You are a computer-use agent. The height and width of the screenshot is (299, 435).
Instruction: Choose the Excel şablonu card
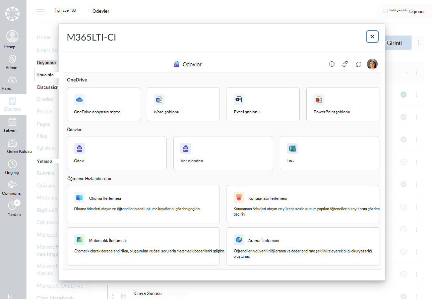(263, 104)
